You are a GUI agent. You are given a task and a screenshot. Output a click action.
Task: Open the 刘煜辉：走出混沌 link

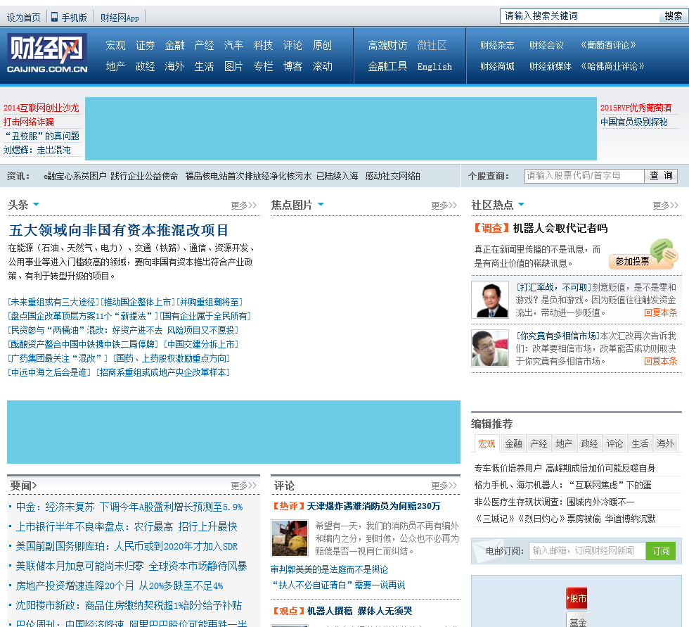(37, 150)
